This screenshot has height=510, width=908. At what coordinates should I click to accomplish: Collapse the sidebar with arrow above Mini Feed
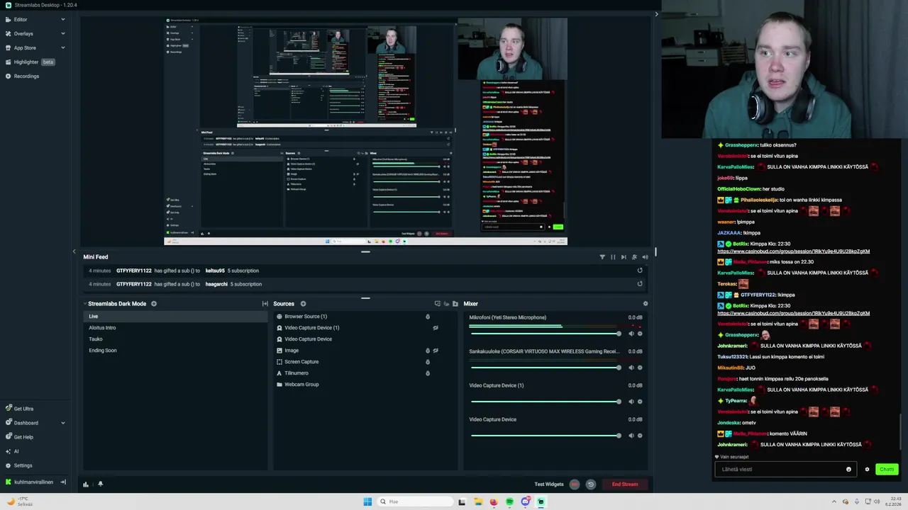[x=74, y=251]
